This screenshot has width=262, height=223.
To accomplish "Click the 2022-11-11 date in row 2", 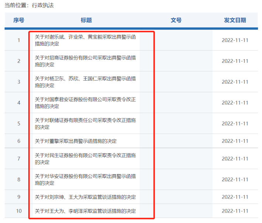I will coord(235,61).
